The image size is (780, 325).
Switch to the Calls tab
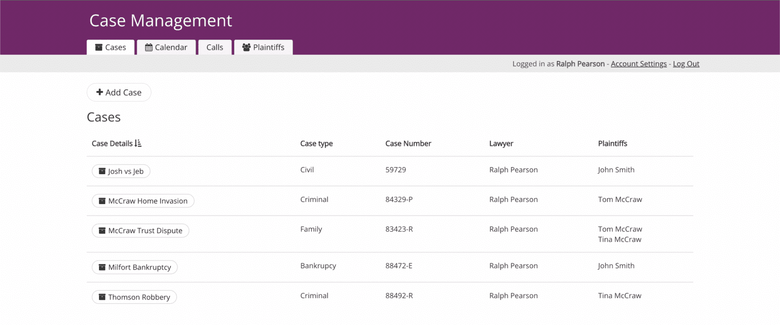coord(215,47)
